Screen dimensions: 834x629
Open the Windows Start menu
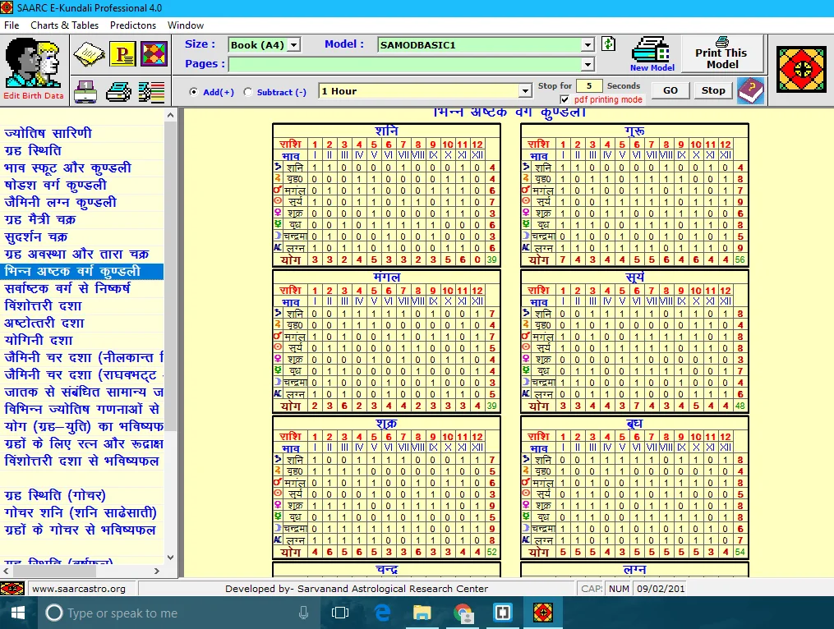click(17, 613)
